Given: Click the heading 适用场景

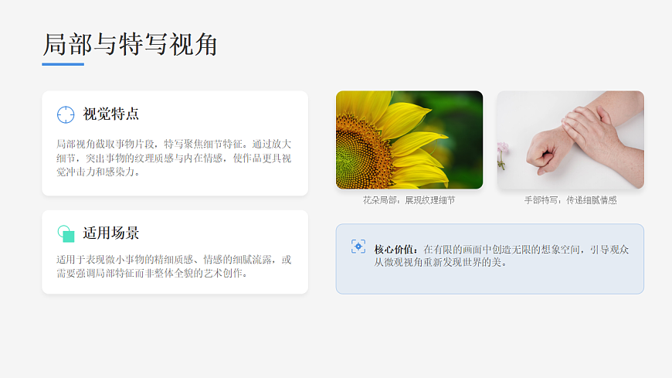Looking at the screenshot, I should 111,233.
